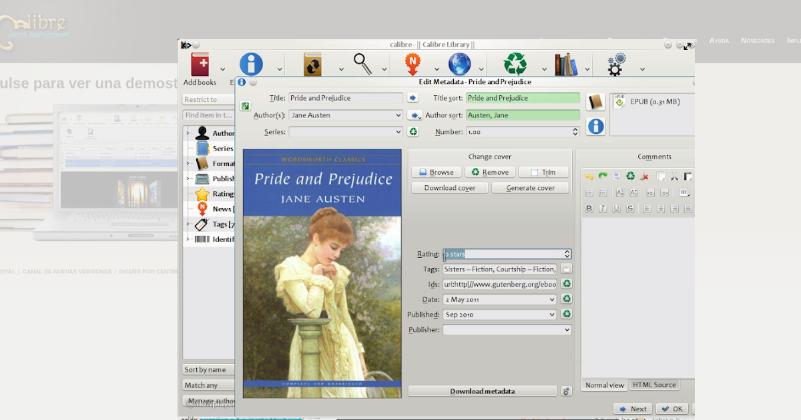
Task: Click the brown book format icon button
Action: (596, 102)
